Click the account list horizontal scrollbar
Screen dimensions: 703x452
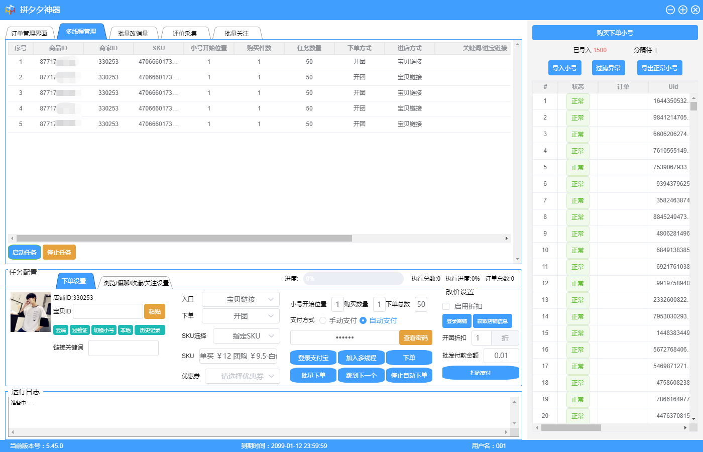point(571,428)
